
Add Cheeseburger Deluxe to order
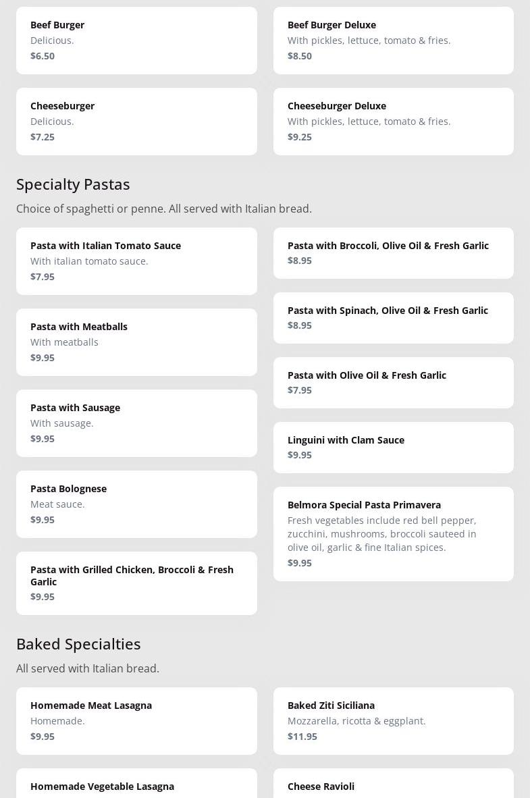[x=393, y=122]
